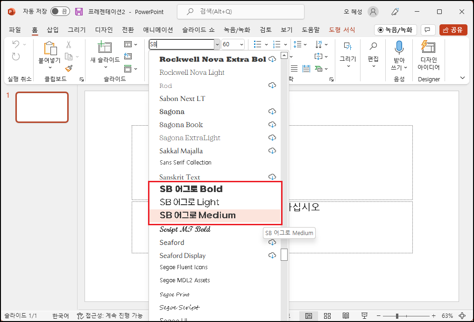Image resolution: width=474 pixels, height=322 pixels.
Task: Click the 접근성: 계속 진행 가능 status
Action: click(x=110, y=315)
